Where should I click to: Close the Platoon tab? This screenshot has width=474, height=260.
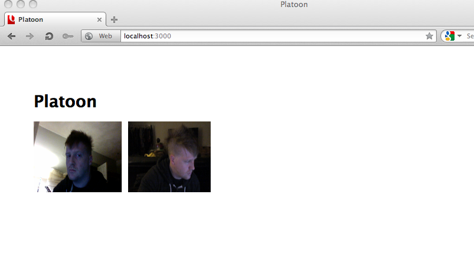99,19
